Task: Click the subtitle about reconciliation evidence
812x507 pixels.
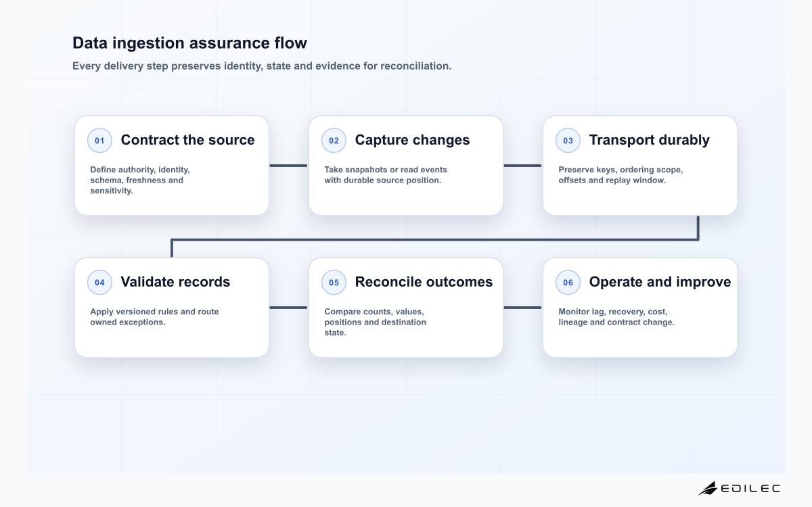Action: click(262, 66)
